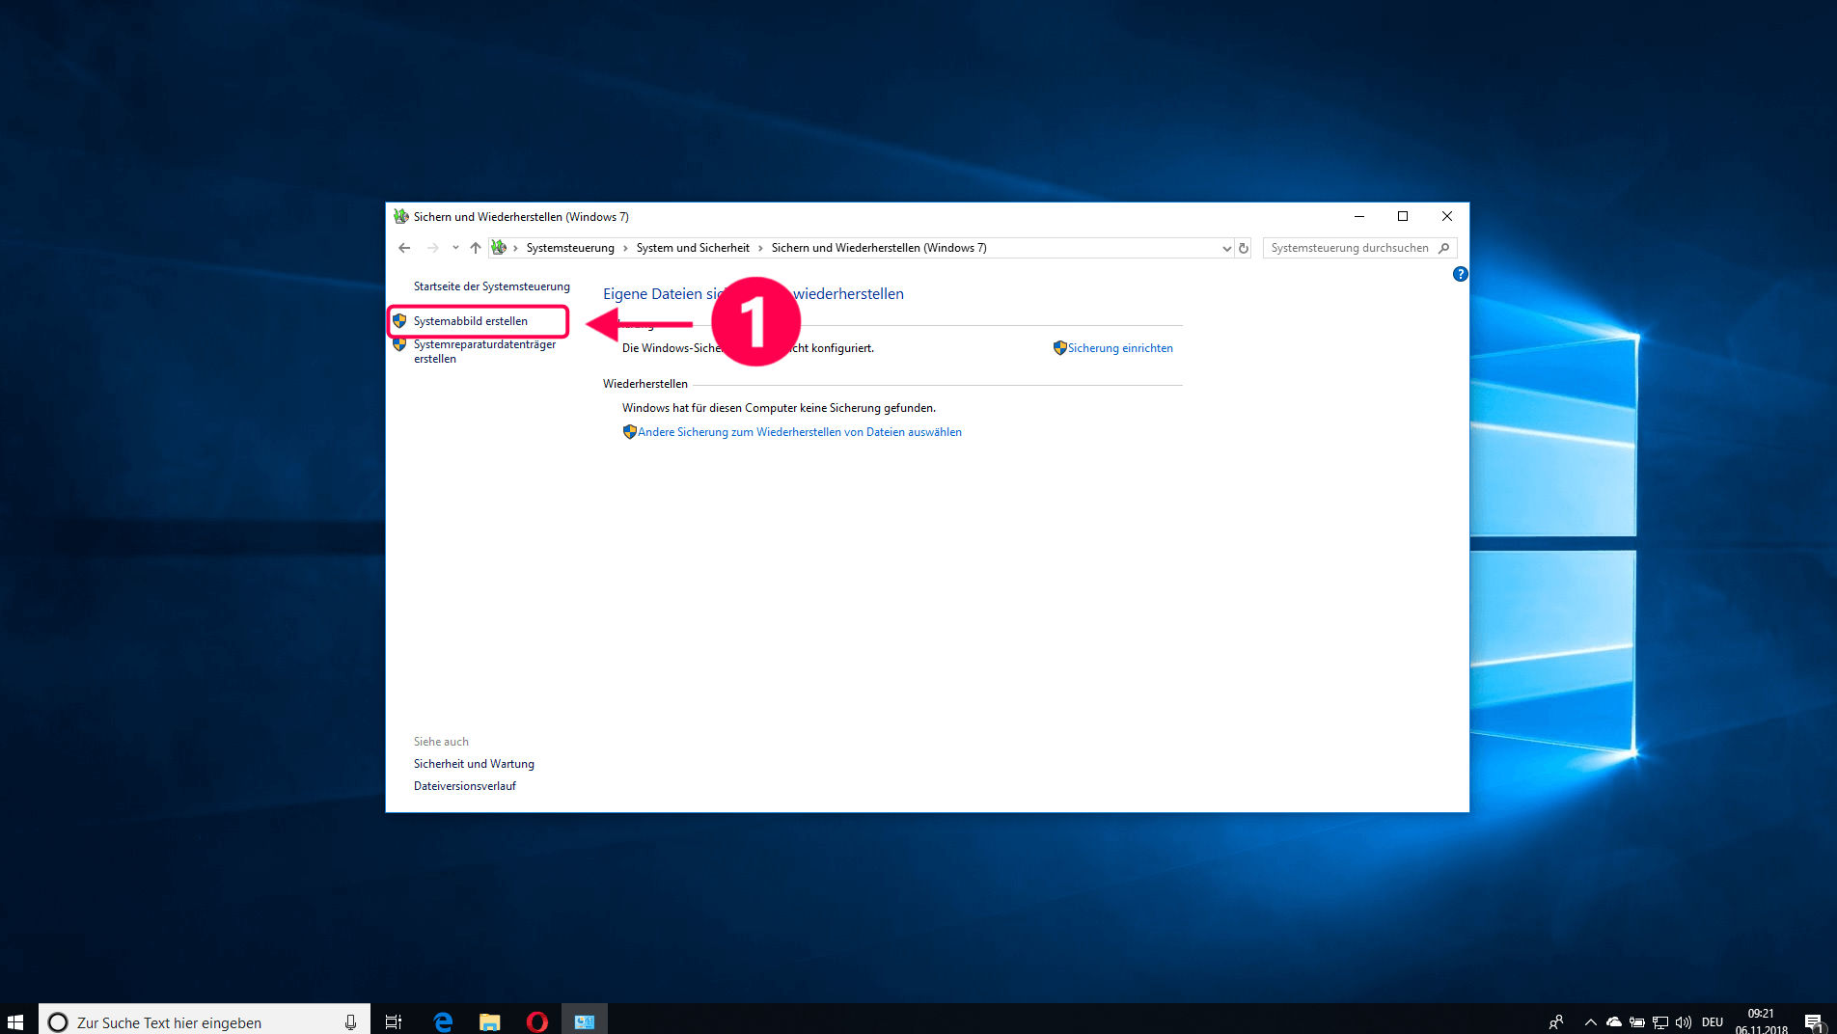Close the Sichern und Wiederherstellen window
Image resolution: width=1837 pixels, height=1034 pixels.
(1447, 217)
